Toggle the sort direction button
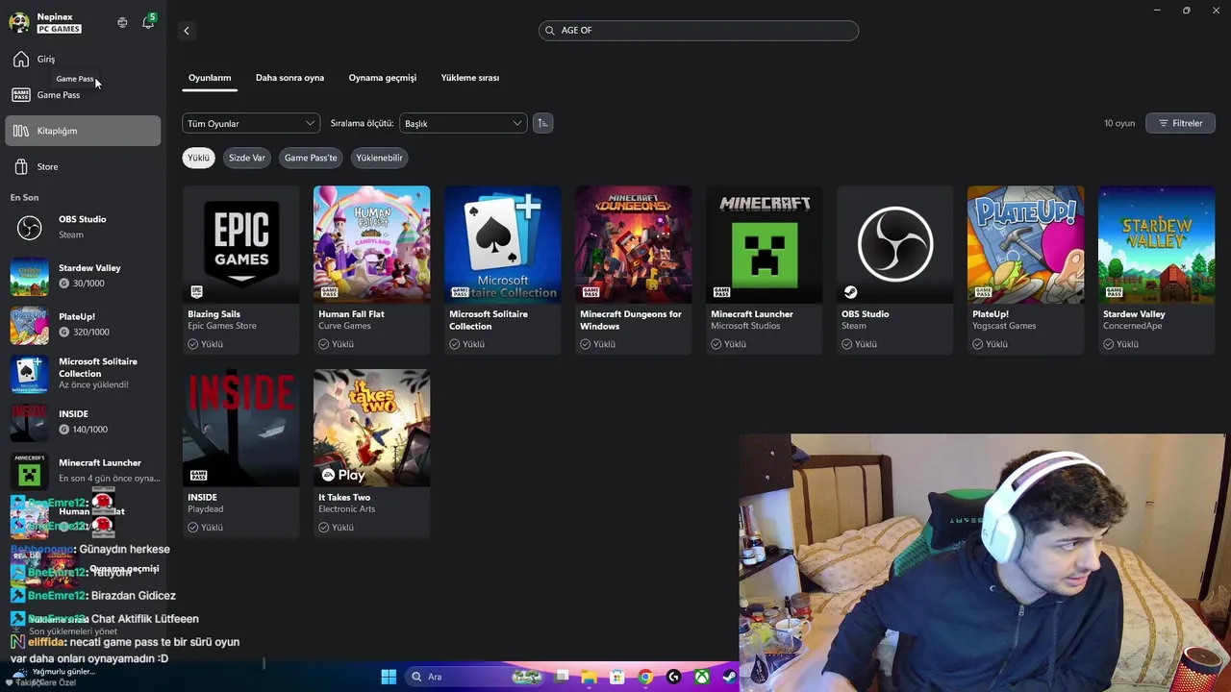Image resolution: width=1231 pixels, height=692 pixels. pyautogui.click(x=542, y=123)
